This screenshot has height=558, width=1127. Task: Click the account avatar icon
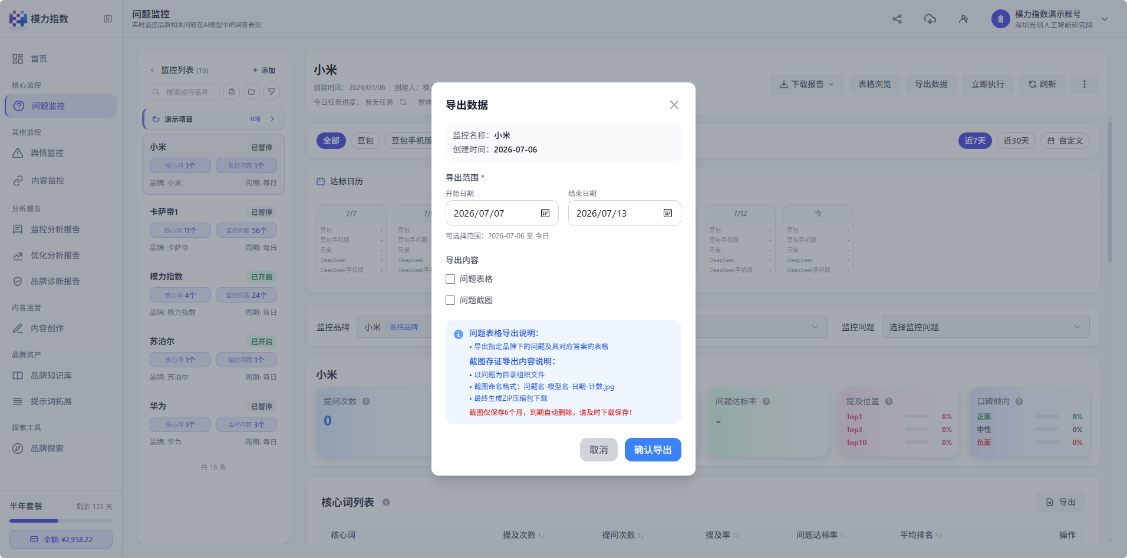click(1000, 19)
